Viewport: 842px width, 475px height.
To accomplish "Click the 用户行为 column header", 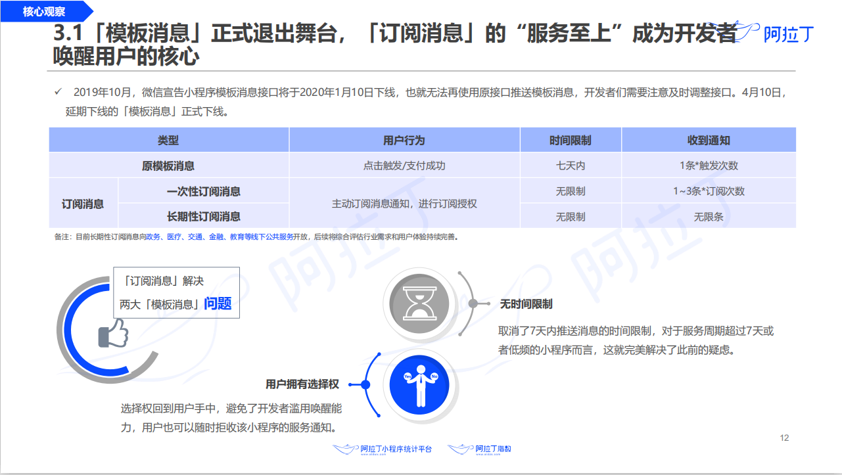I will click(x=404, y=140).
